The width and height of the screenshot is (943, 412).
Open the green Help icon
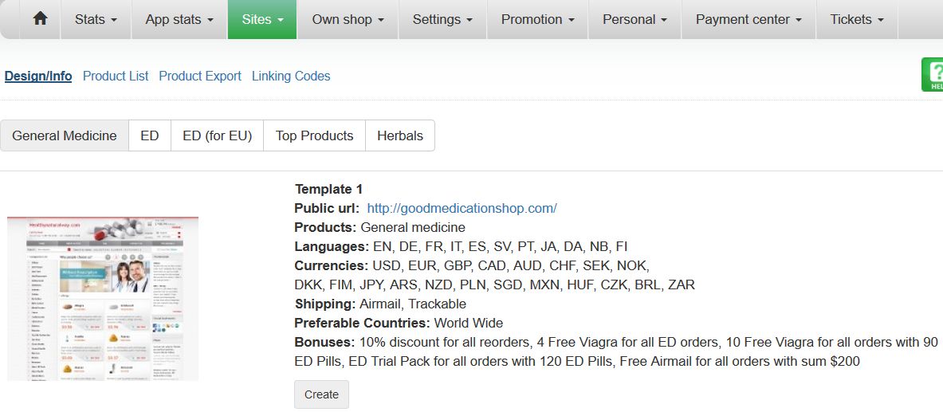(933, 75)
